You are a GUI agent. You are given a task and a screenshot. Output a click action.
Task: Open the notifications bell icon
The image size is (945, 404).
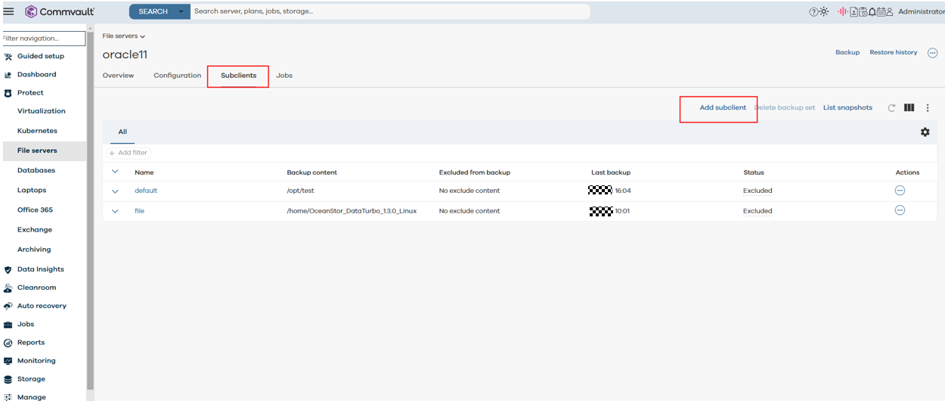872,12
